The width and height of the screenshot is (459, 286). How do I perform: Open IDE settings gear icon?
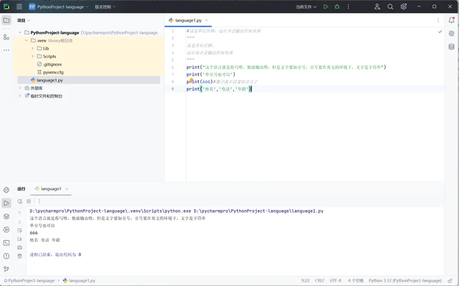(x=404, y=7)
